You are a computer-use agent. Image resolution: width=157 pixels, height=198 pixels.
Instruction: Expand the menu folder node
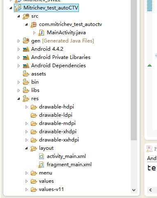[x=26, y=173]
